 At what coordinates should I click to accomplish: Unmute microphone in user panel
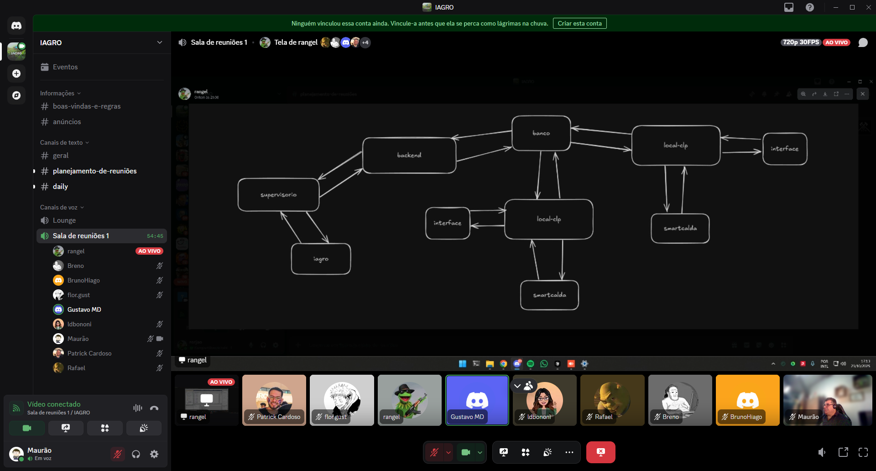click(x=118, y=454)
